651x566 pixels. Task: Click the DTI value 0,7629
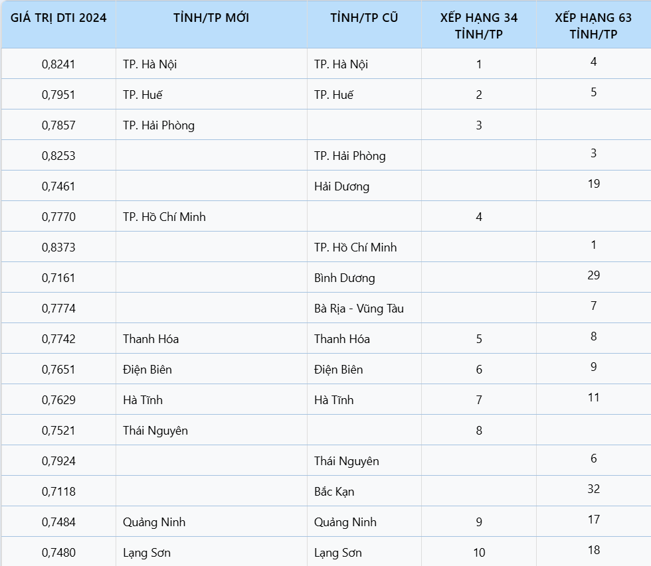click(58, 400)
